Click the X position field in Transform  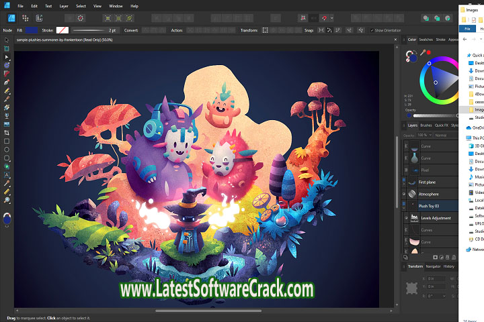click(x=436, y=278)
